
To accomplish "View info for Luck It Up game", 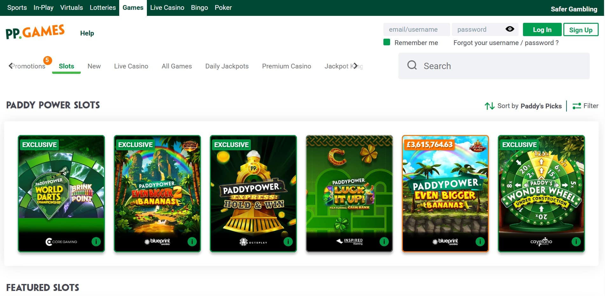I will [x=384, y=242].
